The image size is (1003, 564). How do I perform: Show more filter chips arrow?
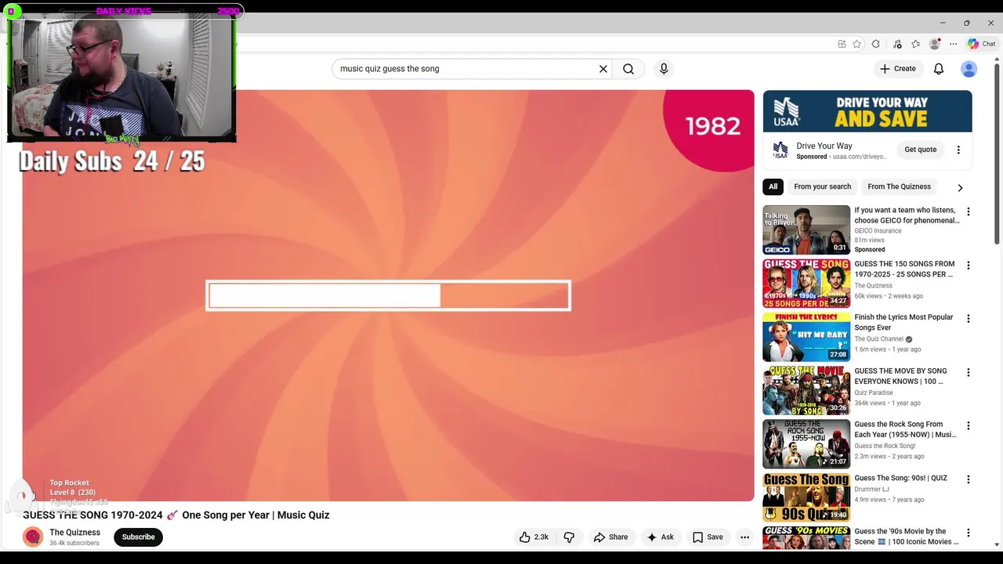[x=960, y=187]
